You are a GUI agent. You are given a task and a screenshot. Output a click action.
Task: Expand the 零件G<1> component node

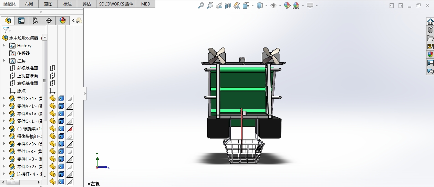pos(4,98)
